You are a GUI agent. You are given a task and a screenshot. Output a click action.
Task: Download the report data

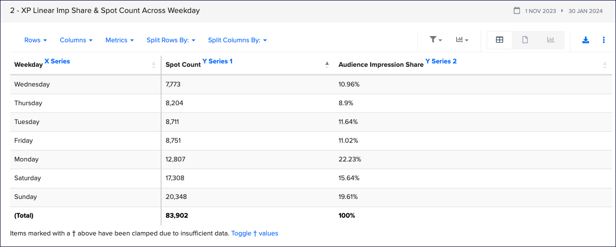[x=586, y=40]
